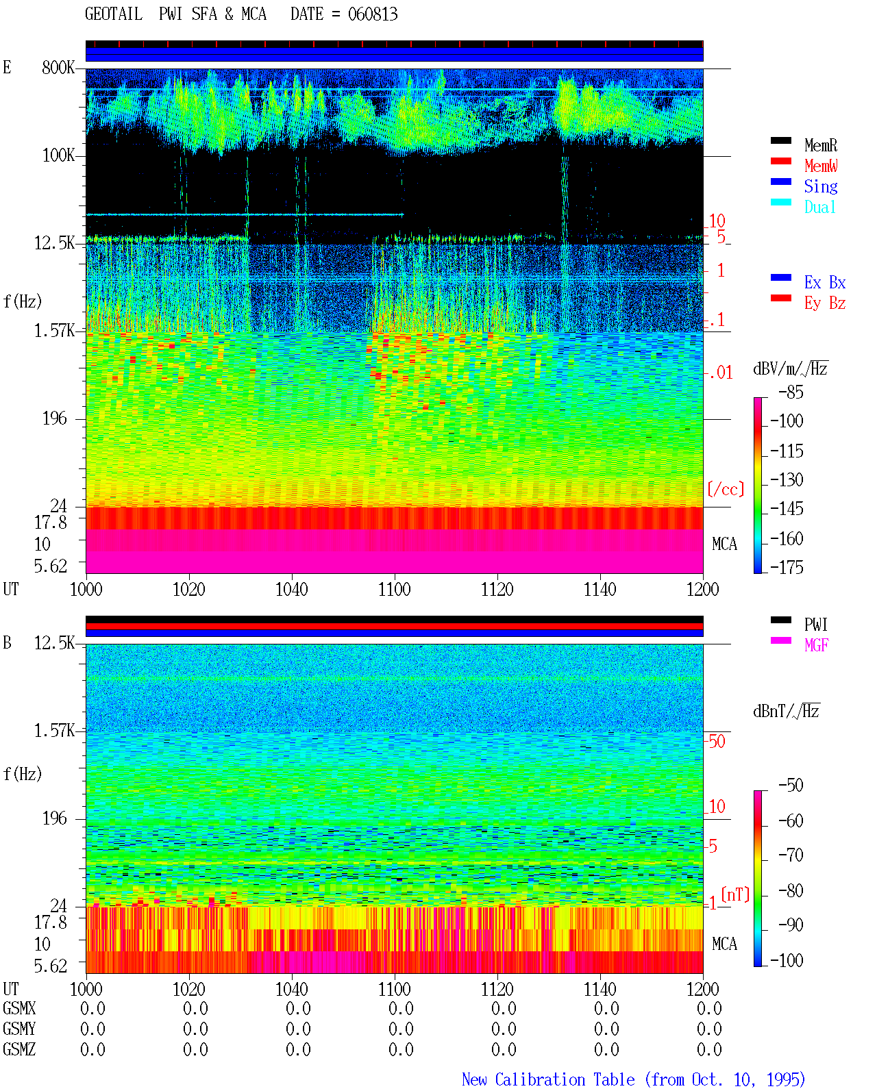Click the -70 value on the magnetic color bar
Screen dimensions: 877x1091
coord(791,855)
